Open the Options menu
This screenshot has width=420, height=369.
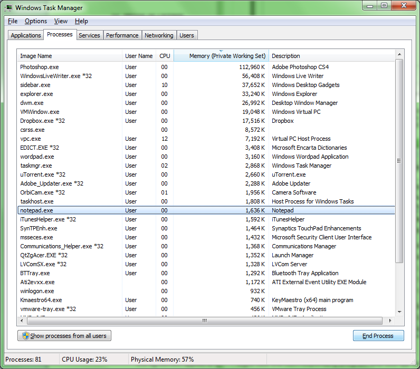click(36, 21)
